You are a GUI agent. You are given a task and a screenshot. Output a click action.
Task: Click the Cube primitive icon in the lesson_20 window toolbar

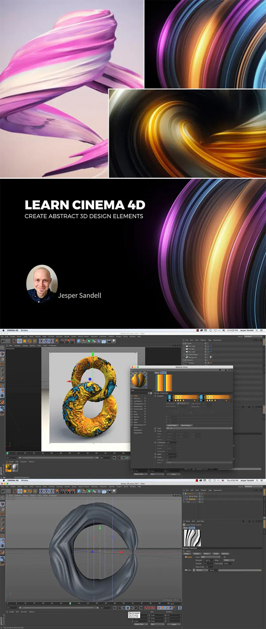click(79, 491)
